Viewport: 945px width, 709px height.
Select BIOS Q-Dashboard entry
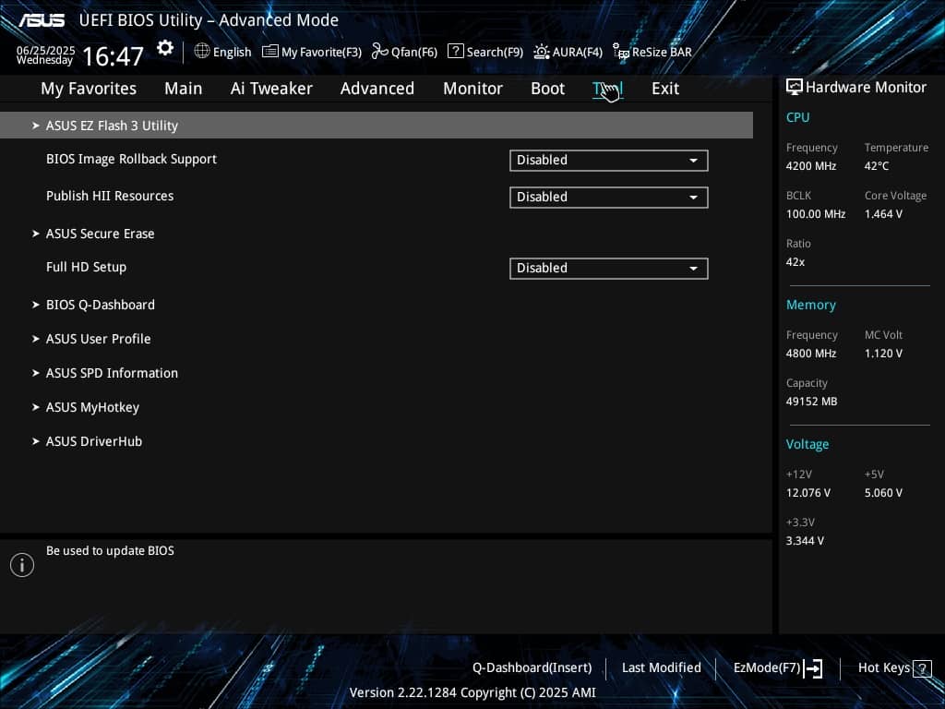click(x=100, y=305)
